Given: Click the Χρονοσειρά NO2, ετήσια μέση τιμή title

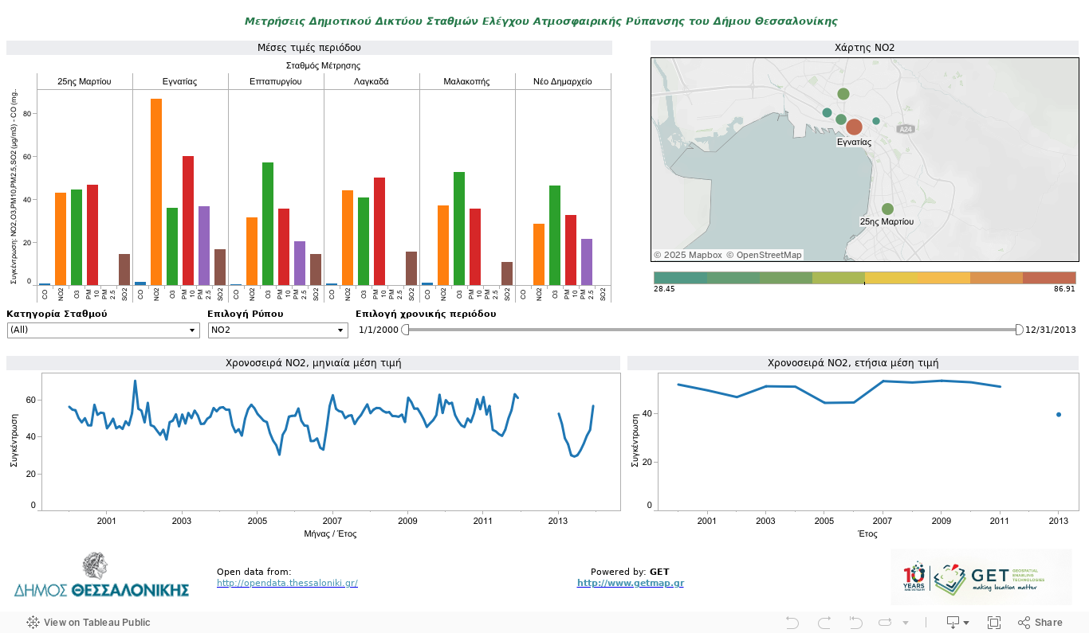Looking at the screenshot, I should [853, 363].
